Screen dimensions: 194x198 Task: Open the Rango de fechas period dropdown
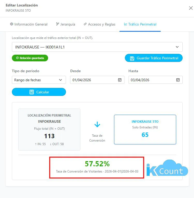tap(39, 80)
